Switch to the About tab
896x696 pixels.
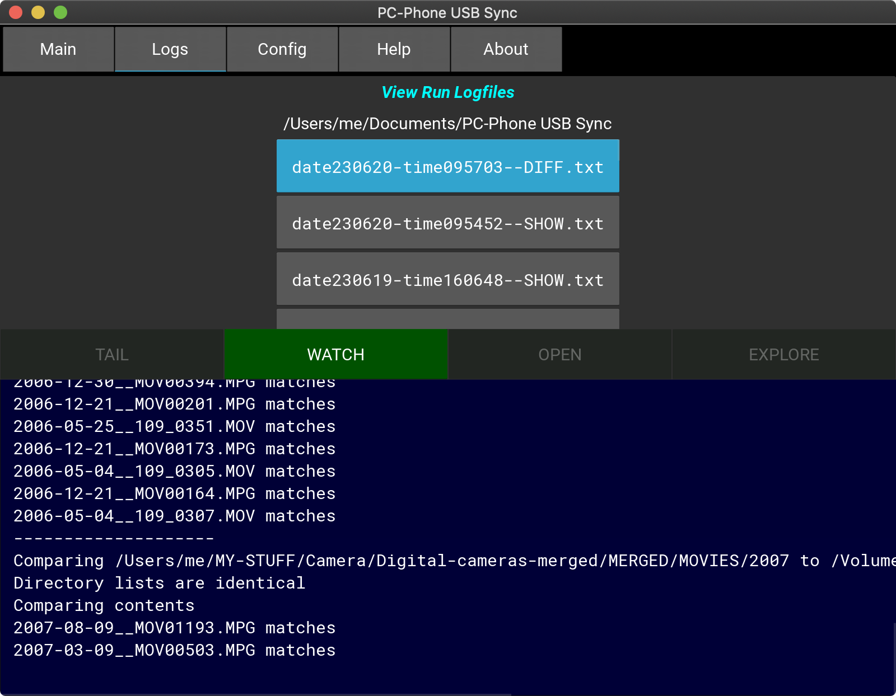pyautogui.click(x=506, y=49)
